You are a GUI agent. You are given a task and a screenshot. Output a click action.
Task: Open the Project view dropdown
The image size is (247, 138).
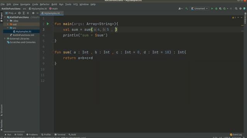click(x=11, y=13)
